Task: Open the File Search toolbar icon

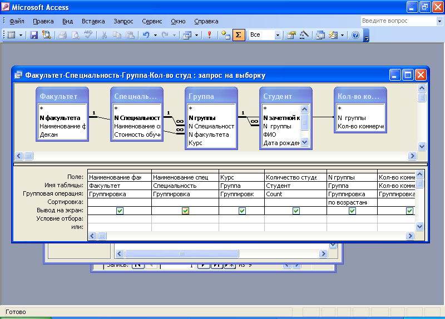Action: 47,35
